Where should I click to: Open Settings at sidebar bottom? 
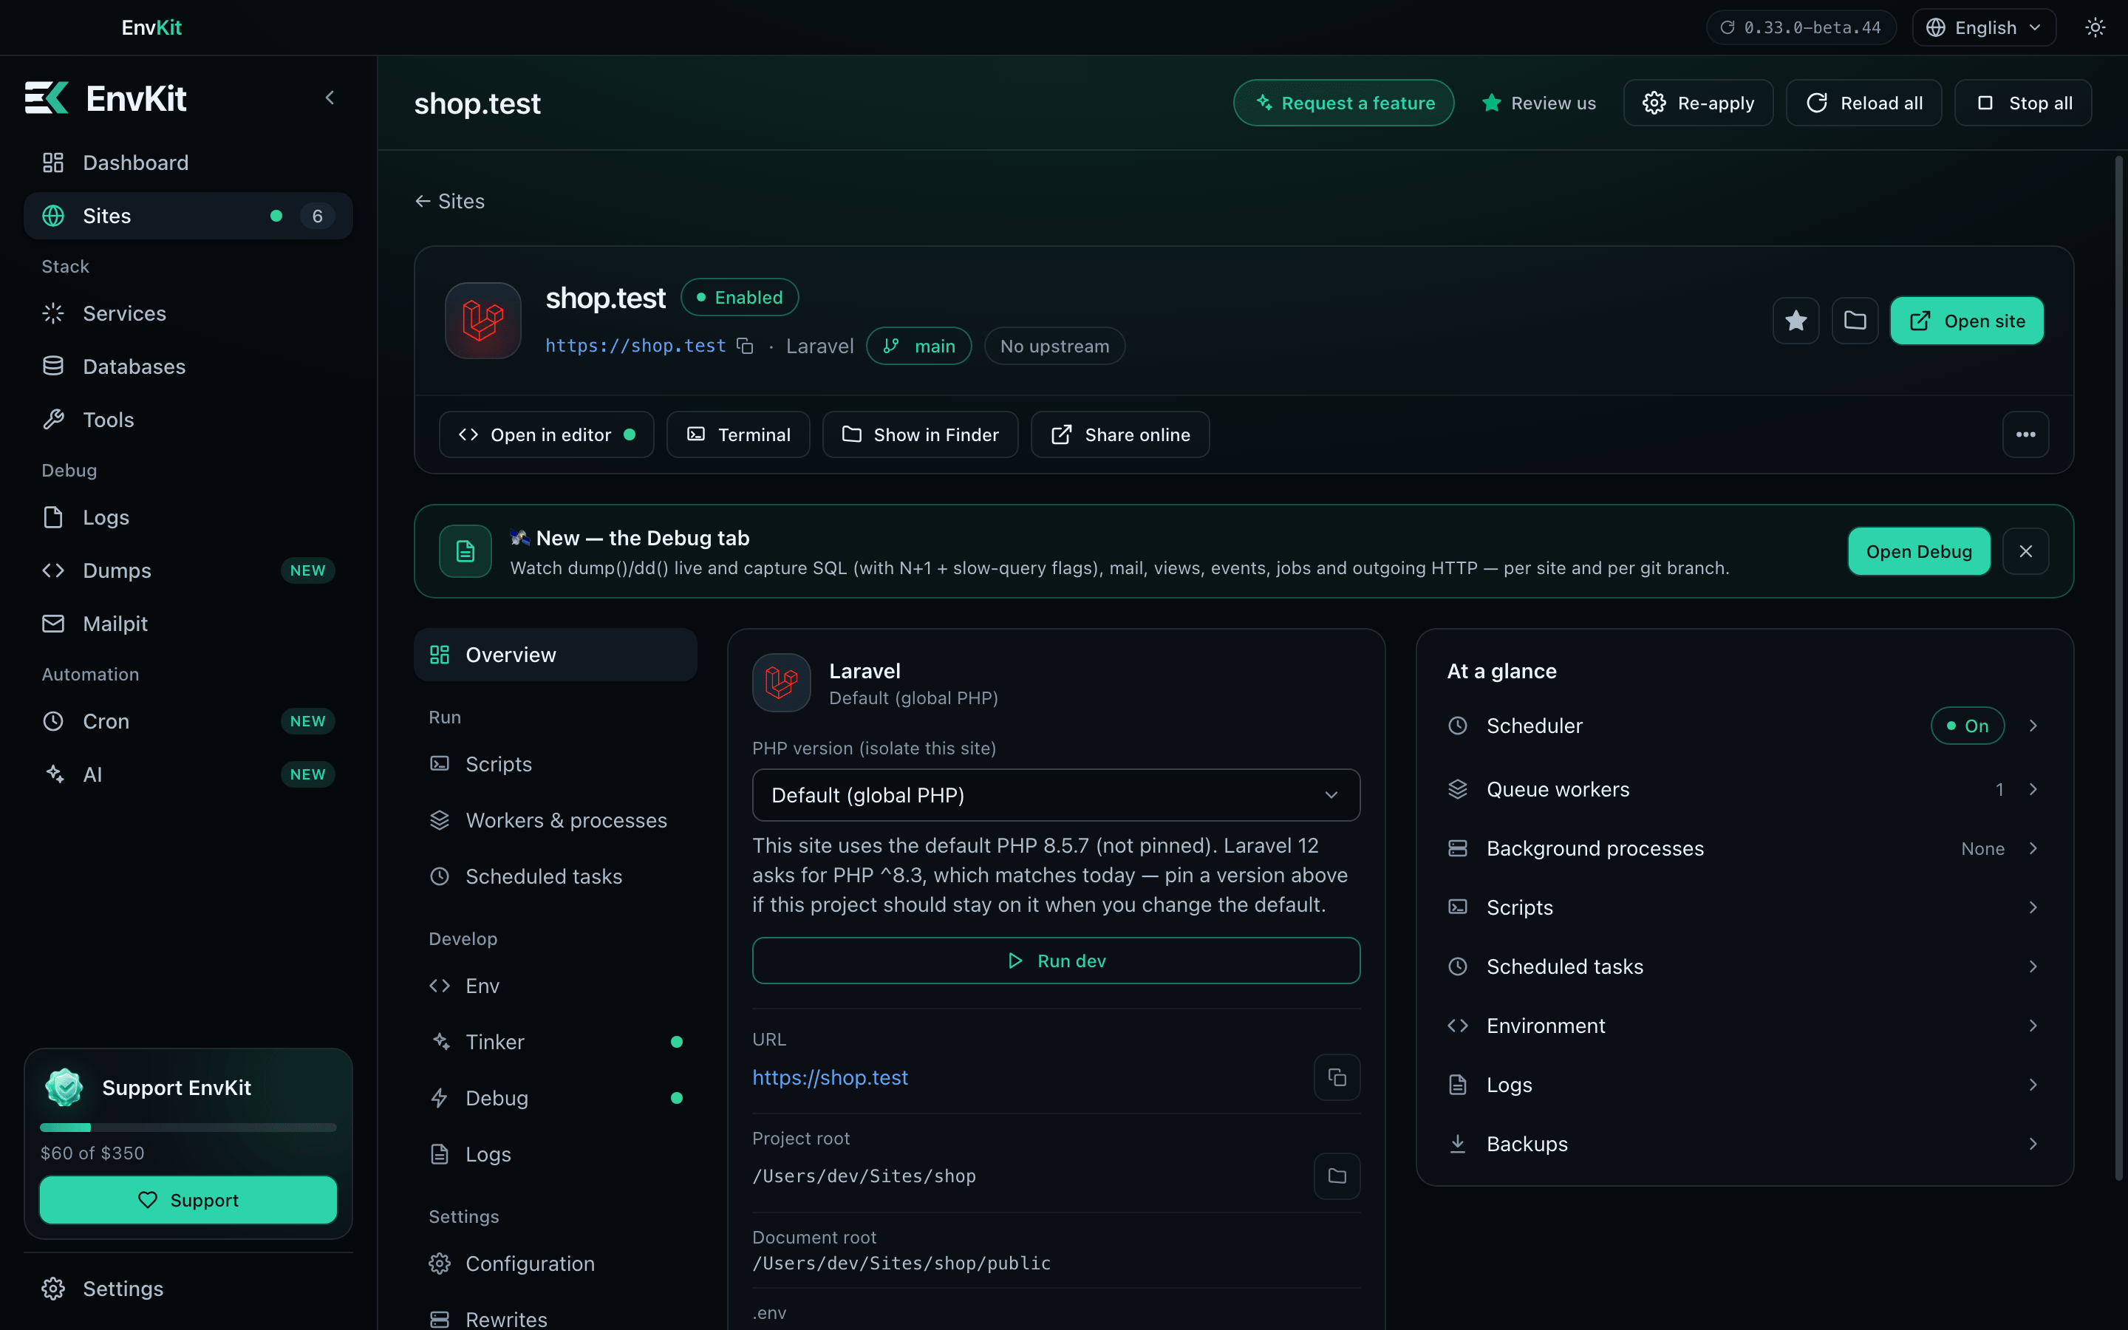pyautogui.click(x=188, y=1289)
